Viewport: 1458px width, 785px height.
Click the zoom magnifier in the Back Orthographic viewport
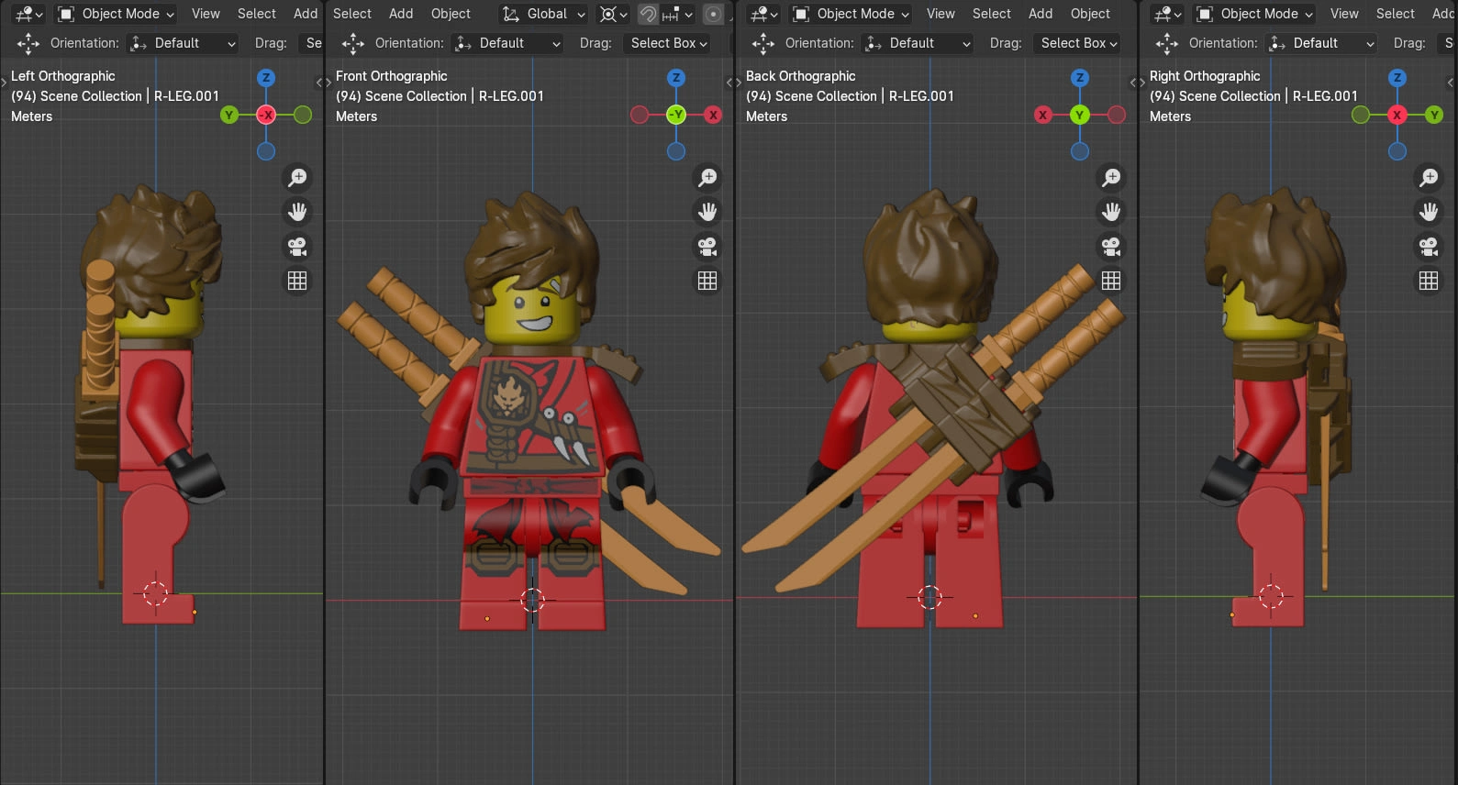tap(1111, 178)
